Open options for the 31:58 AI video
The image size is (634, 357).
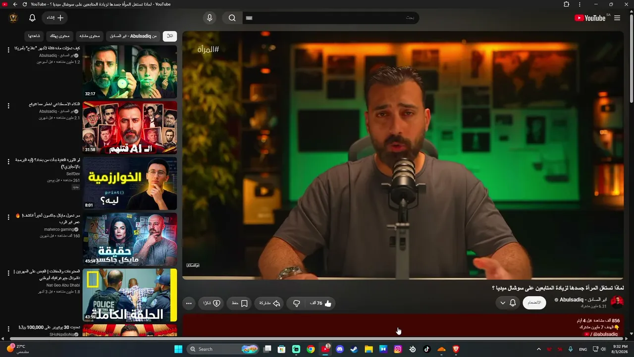tap(8, 106)
